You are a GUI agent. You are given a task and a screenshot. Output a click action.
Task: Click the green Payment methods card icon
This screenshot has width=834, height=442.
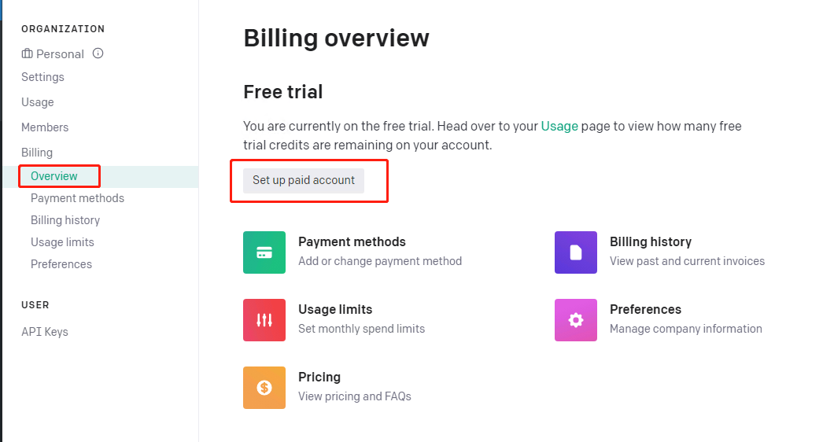[264, 252]
